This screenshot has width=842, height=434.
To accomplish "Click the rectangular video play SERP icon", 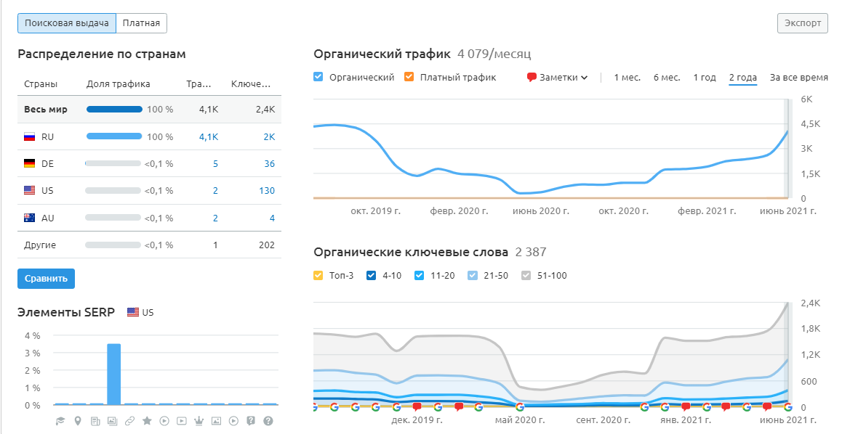I will pyautogui.click(x=182, y=421).
